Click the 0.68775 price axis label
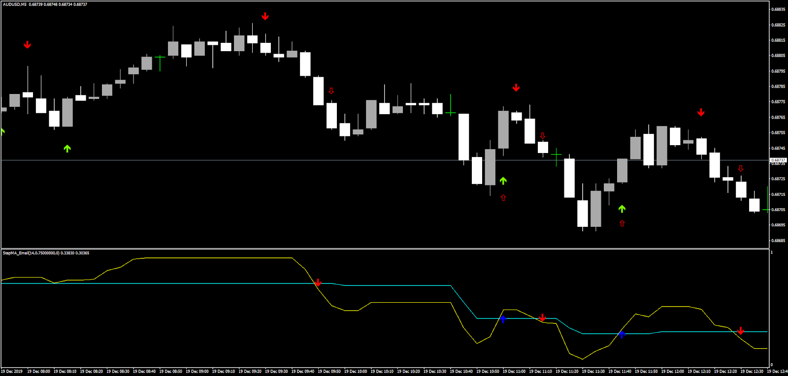The image size is (788, 376). (778, 102)
